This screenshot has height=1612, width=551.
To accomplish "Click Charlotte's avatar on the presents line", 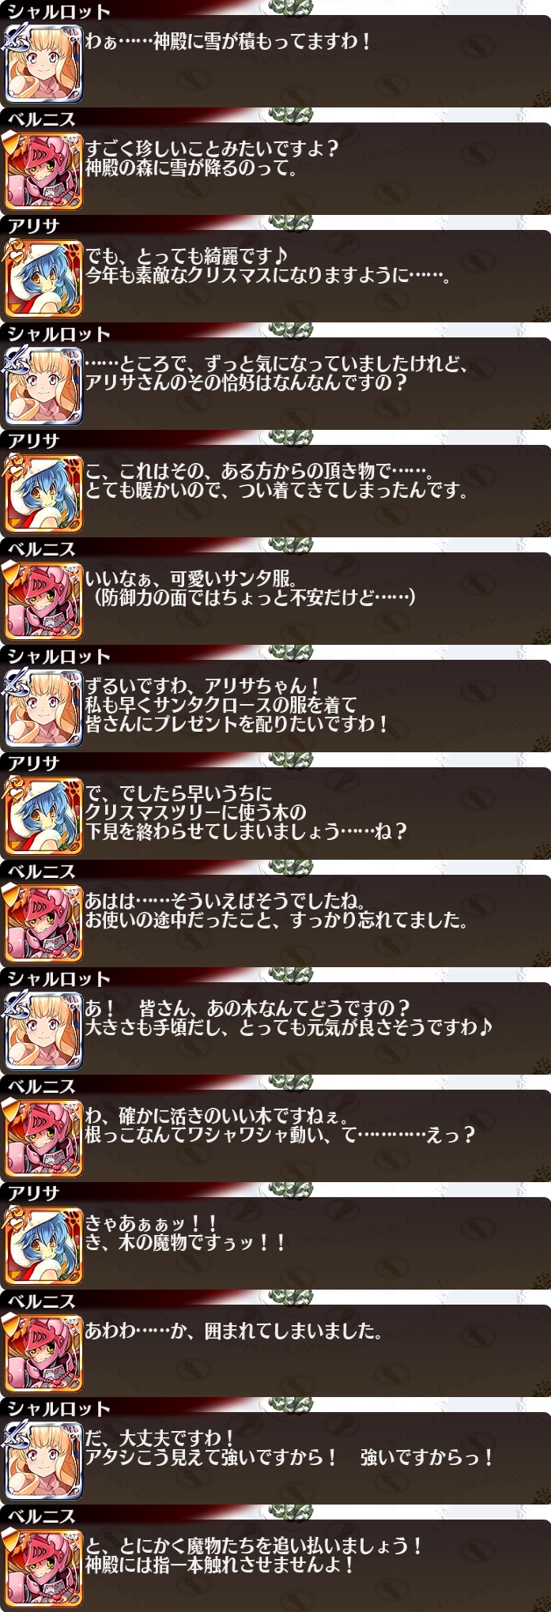I will click(x=43, y=708).
